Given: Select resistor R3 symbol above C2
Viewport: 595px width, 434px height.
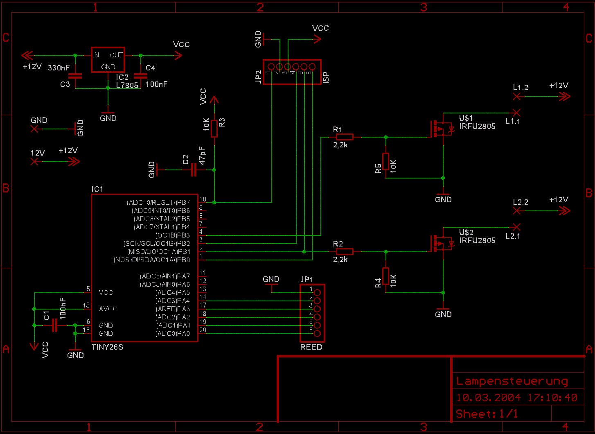Looking at the screenshot, I should point(214,128).
